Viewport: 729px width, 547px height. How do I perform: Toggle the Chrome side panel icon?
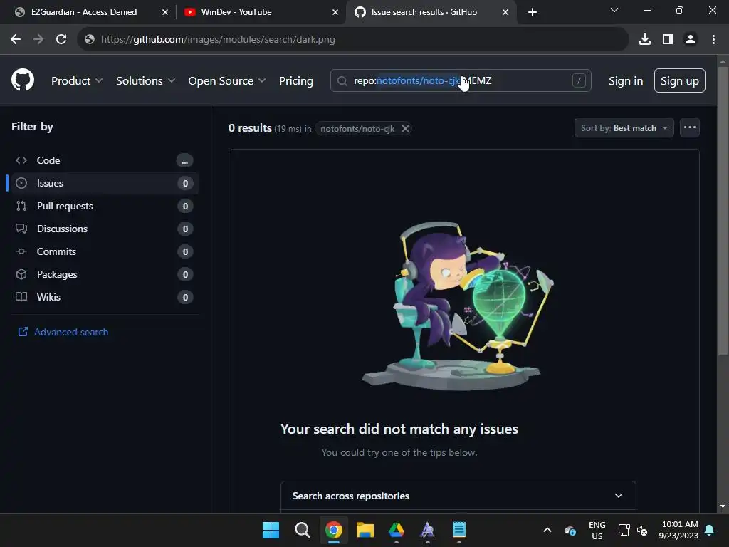pyautogui.click(x=668, y=40)
